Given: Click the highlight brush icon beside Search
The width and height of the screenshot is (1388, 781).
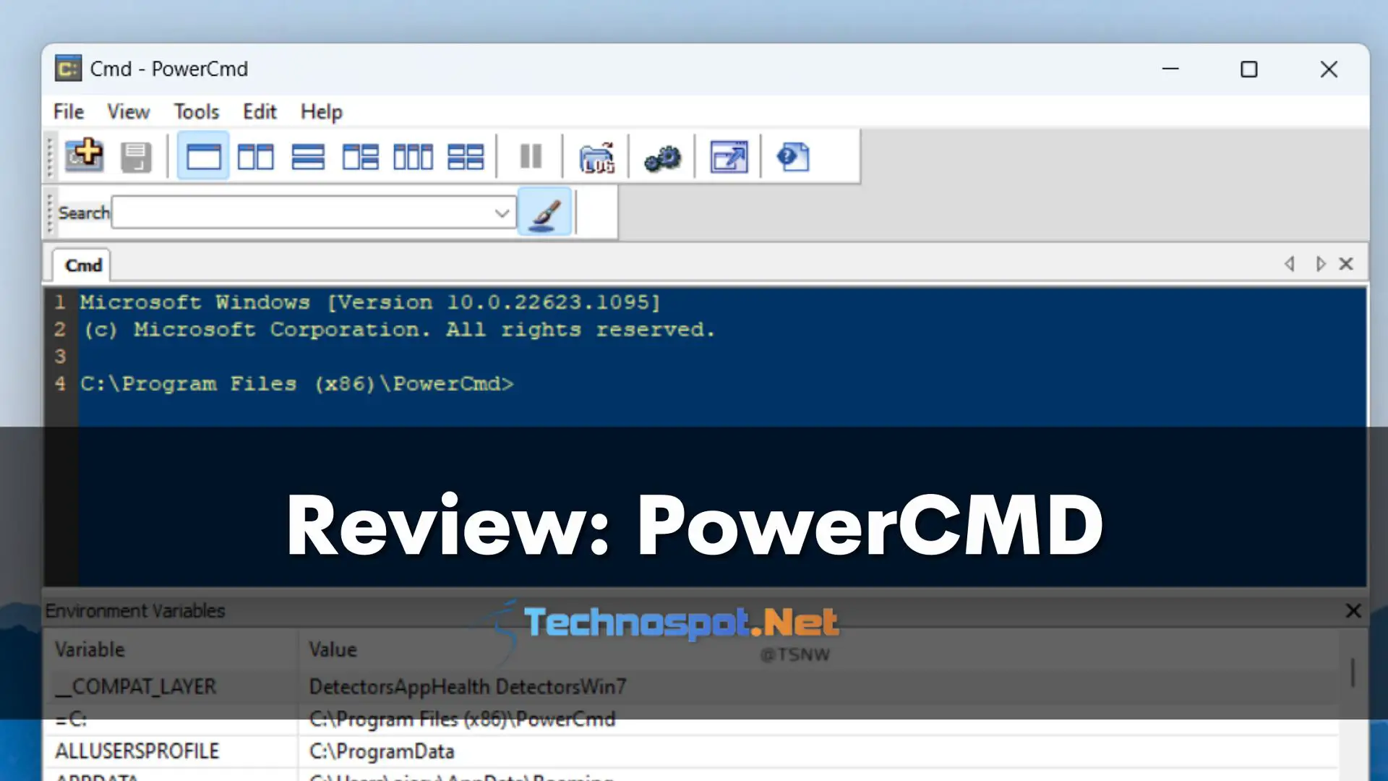Looking at the screenshot, I should [x=545, y=212].
